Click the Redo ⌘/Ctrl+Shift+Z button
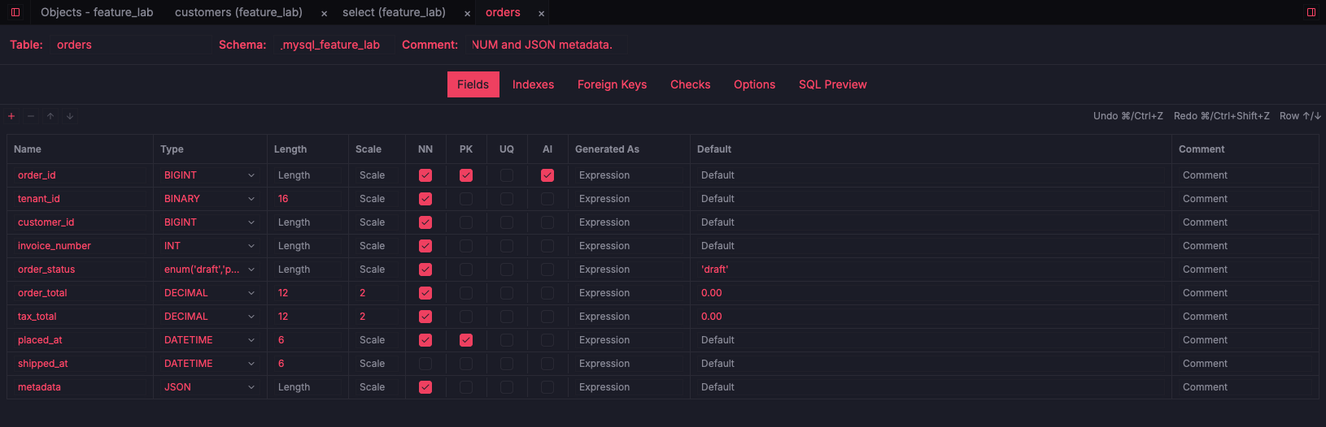The image size is (1326, 427). coord(1221,116)
